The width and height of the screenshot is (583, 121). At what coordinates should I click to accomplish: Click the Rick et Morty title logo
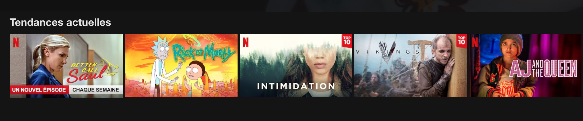click(x=204, y=52)
